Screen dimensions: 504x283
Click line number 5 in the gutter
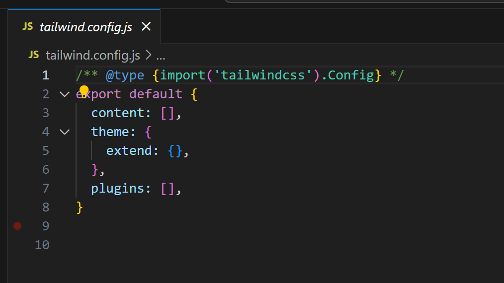click(x=46, y=150)
